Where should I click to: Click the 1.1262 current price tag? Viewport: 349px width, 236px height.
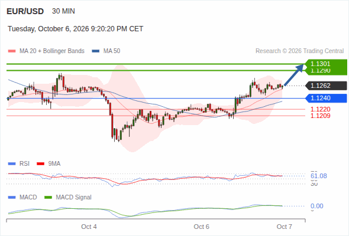click(327, 86)
